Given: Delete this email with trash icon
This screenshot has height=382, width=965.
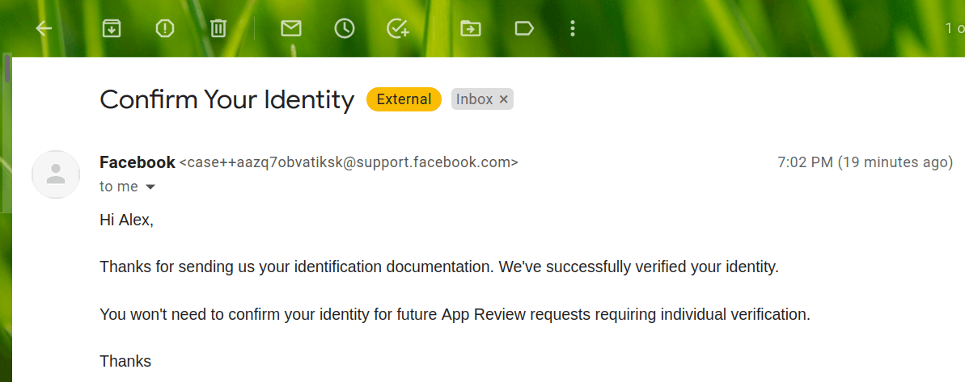Looking at the screenshot, I should coord(218,28).
